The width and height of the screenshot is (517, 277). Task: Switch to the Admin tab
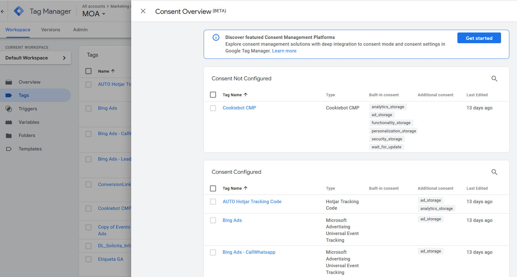coord(80,30)
